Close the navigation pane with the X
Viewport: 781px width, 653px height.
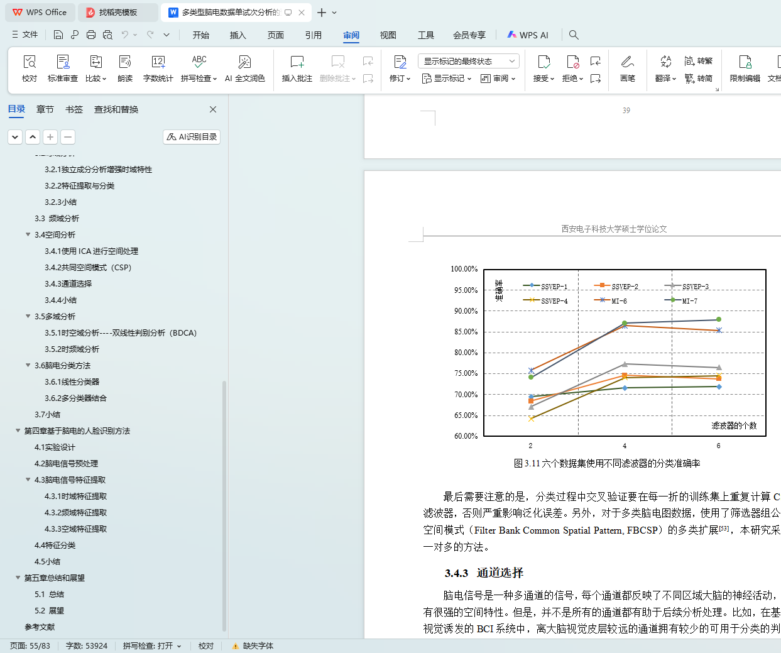[213, 109]
